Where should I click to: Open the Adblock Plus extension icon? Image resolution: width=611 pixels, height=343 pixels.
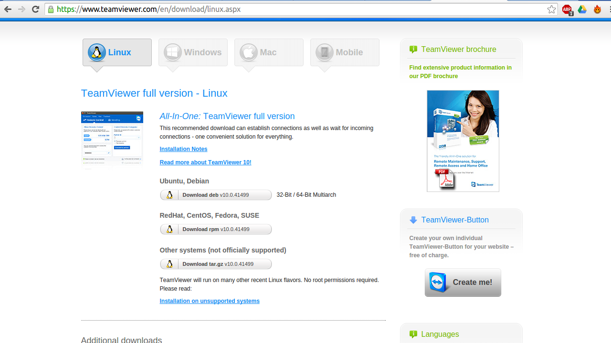pos(567,9)
